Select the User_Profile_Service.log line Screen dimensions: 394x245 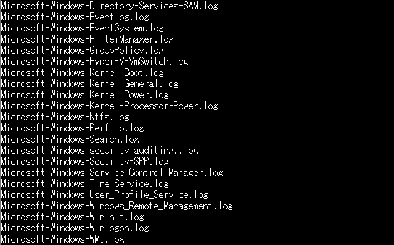(105, 194)
